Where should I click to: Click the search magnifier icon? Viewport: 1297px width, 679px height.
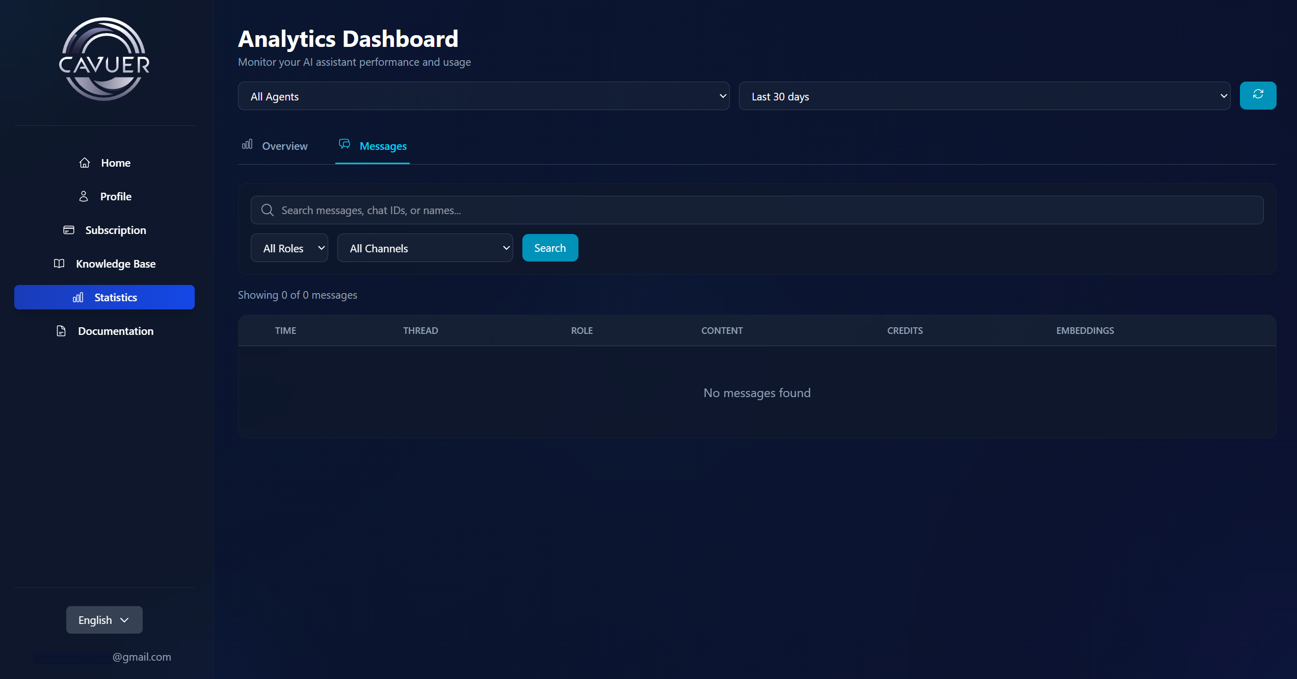pyautogui.click(x=267, y=210)
